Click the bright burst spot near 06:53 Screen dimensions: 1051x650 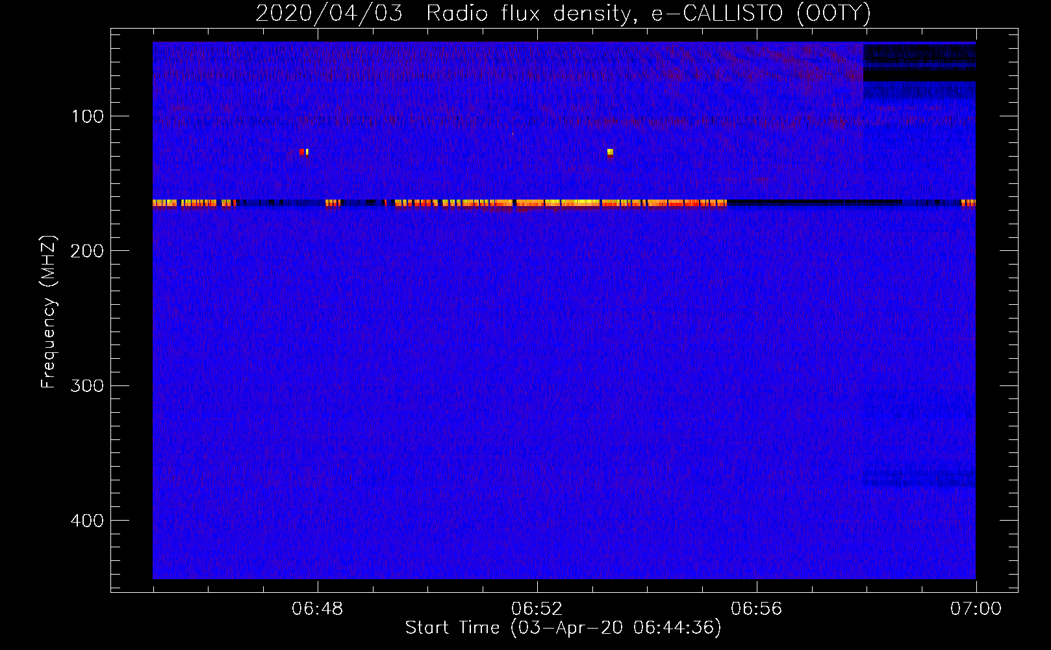click(x=610, y=153)
